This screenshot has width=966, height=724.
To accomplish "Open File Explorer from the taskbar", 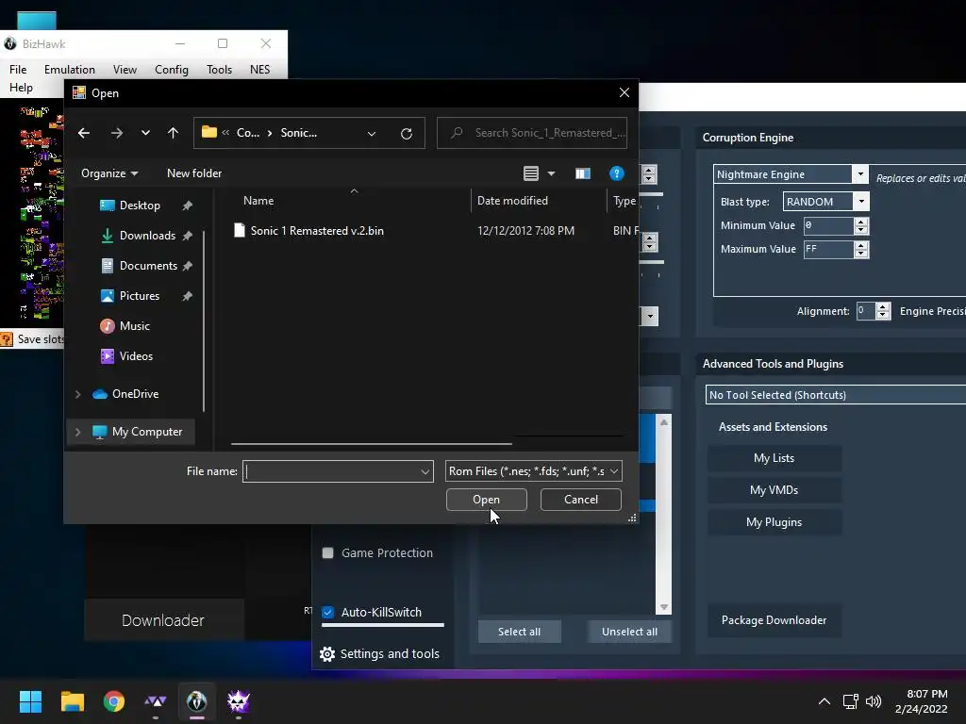I will pyautogui.click(x=72, y=701).
